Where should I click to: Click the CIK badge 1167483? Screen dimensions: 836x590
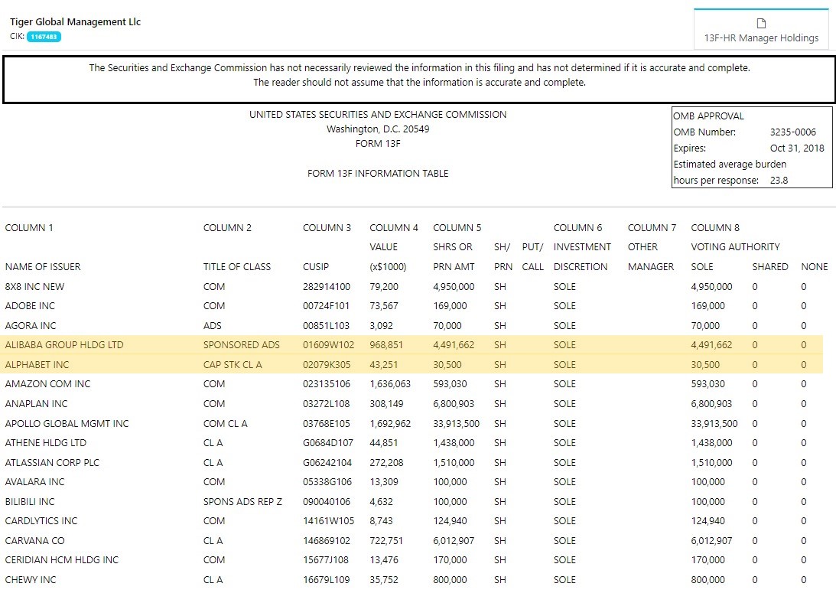click(44, 36)
